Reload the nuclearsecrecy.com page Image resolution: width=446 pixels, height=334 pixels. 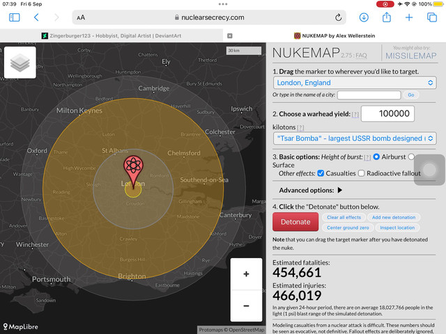(338, 17)
